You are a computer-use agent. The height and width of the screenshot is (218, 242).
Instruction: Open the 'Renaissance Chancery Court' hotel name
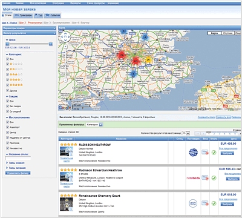pyautogui.click(x=99, y=196)
